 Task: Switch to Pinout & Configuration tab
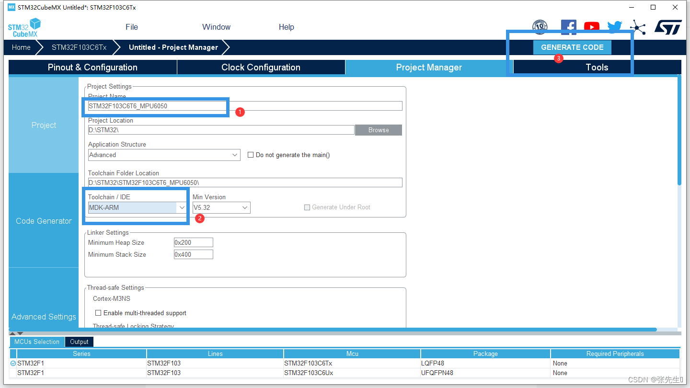point(92,67)
